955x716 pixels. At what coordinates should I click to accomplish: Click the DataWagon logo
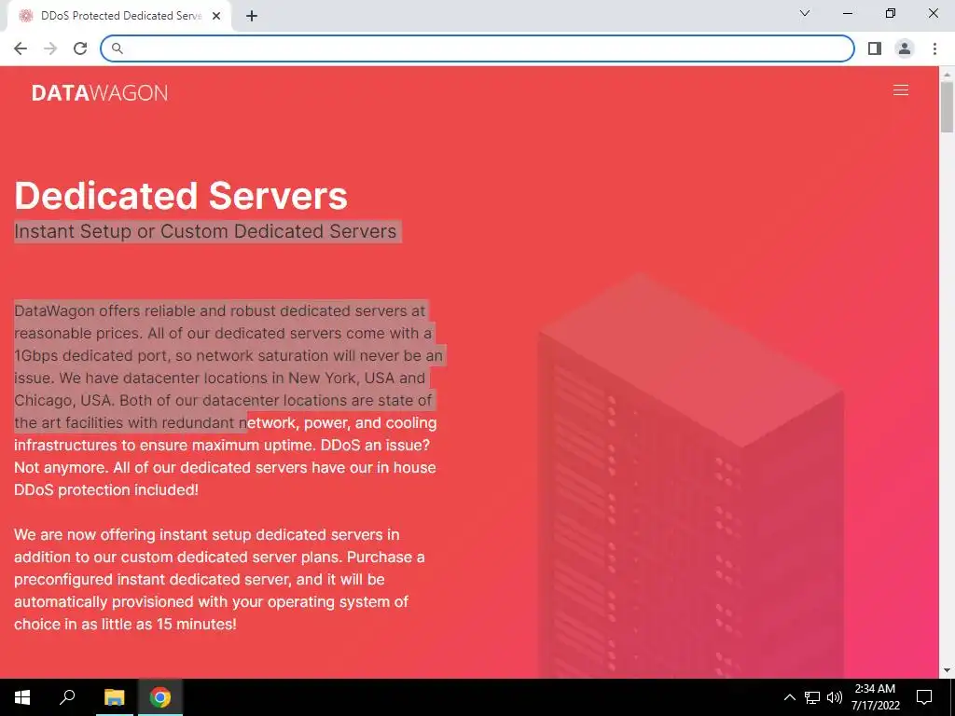click(x=99, y=92)
